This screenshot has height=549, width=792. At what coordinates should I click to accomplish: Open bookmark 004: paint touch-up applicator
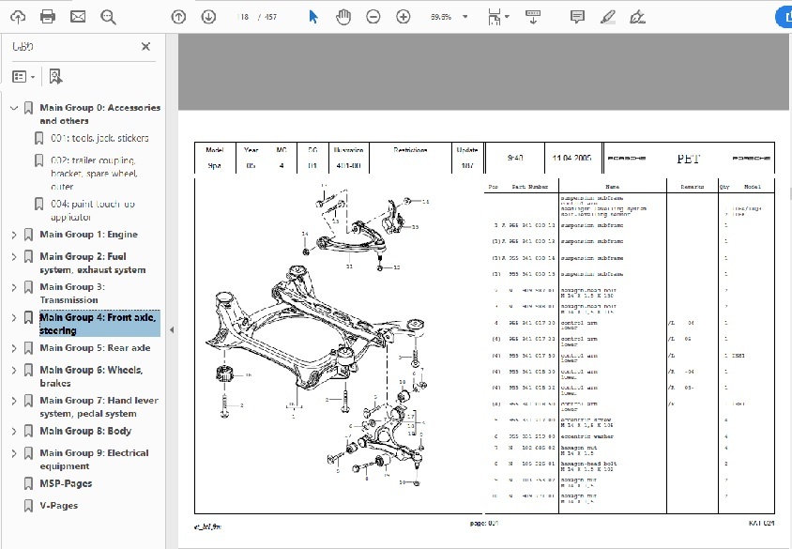coord(93,210)
